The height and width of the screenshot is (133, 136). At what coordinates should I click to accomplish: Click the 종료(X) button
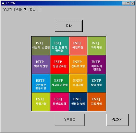117,120
